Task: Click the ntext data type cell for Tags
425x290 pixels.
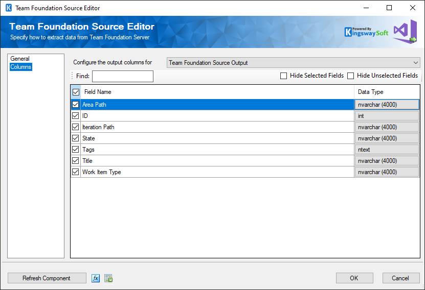Action: (387, 149)
